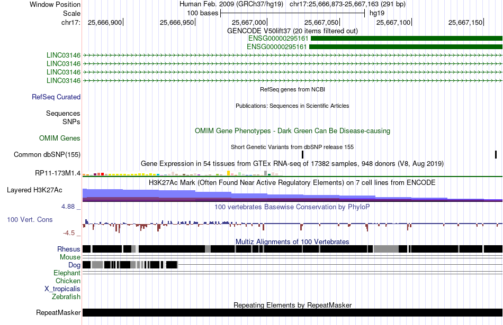
Task: Click the X_tropicalis alignment label
Action: pyautogui.click(x=62, y=289)
